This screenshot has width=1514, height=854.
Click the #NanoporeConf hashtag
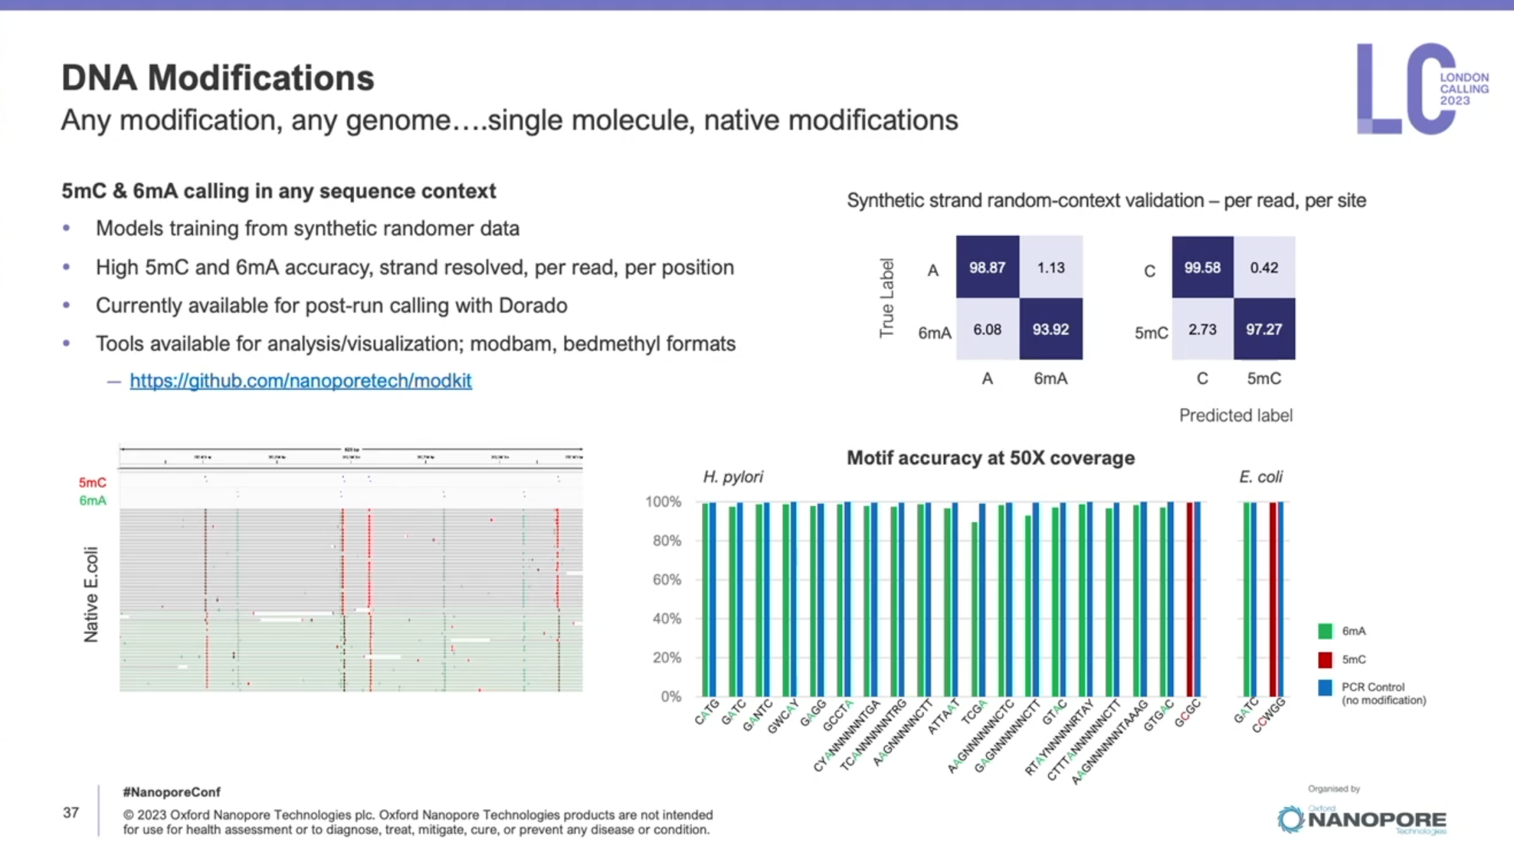coord(172,792)
